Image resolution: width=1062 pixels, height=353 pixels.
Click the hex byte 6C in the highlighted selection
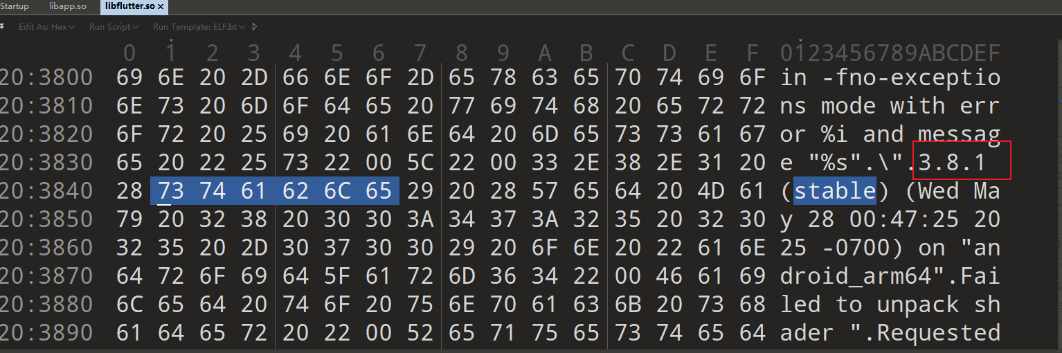[x=336, y=190]
